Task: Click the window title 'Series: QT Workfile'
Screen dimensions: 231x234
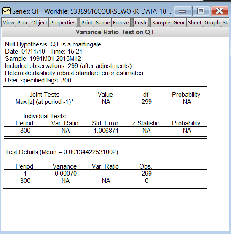Action: pos(92,11)
